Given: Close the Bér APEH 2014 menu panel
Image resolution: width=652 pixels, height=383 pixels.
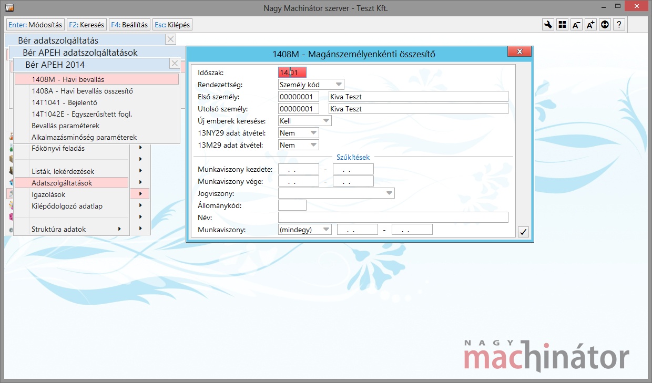Looking at the screenshot, I should (175, 64).
